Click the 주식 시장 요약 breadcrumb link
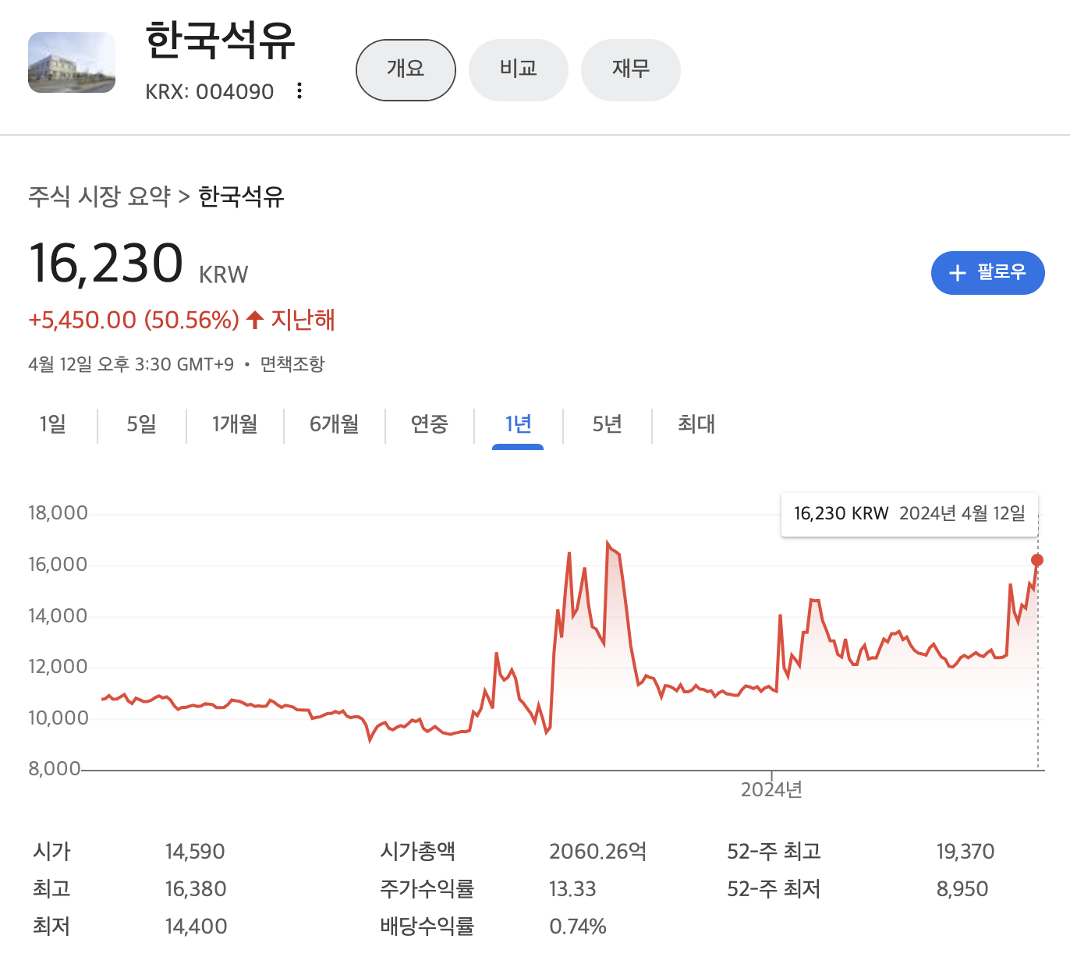This screenshot has width=1070, height=964. coord(99,197)
